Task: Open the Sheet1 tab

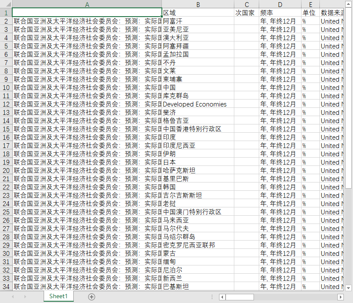Action: [x=58, y=296]
